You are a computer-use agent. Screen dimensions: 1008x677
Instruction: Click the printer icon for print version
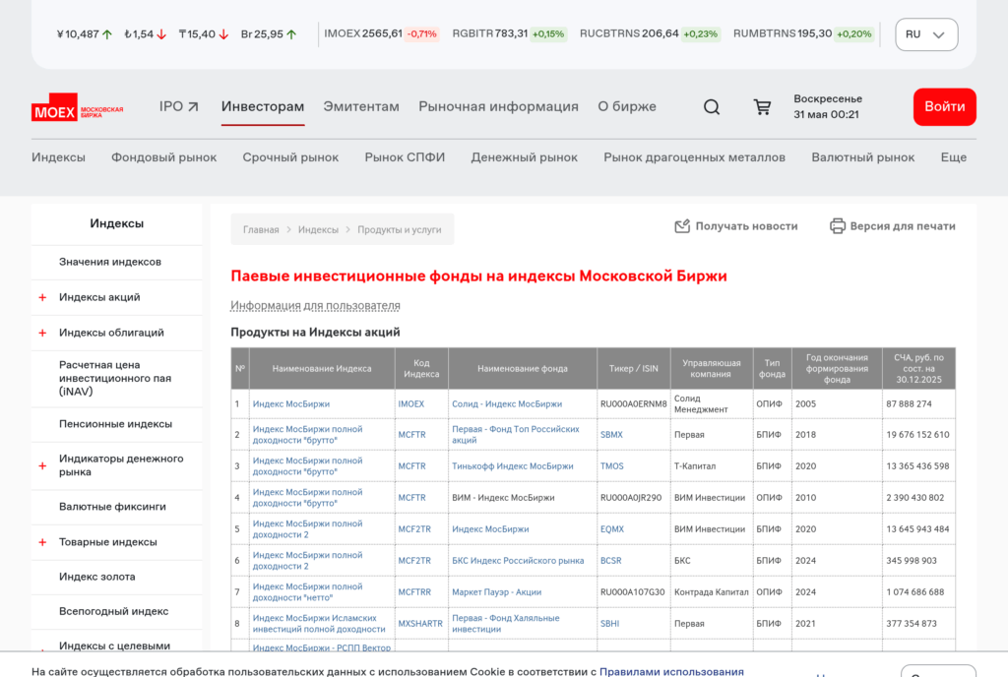[837, 226]
